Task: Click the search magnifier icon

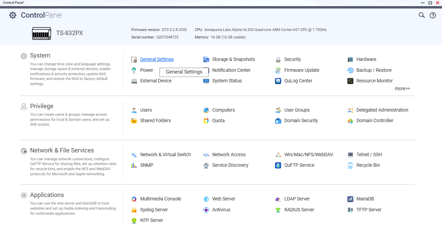Action: 422,15
